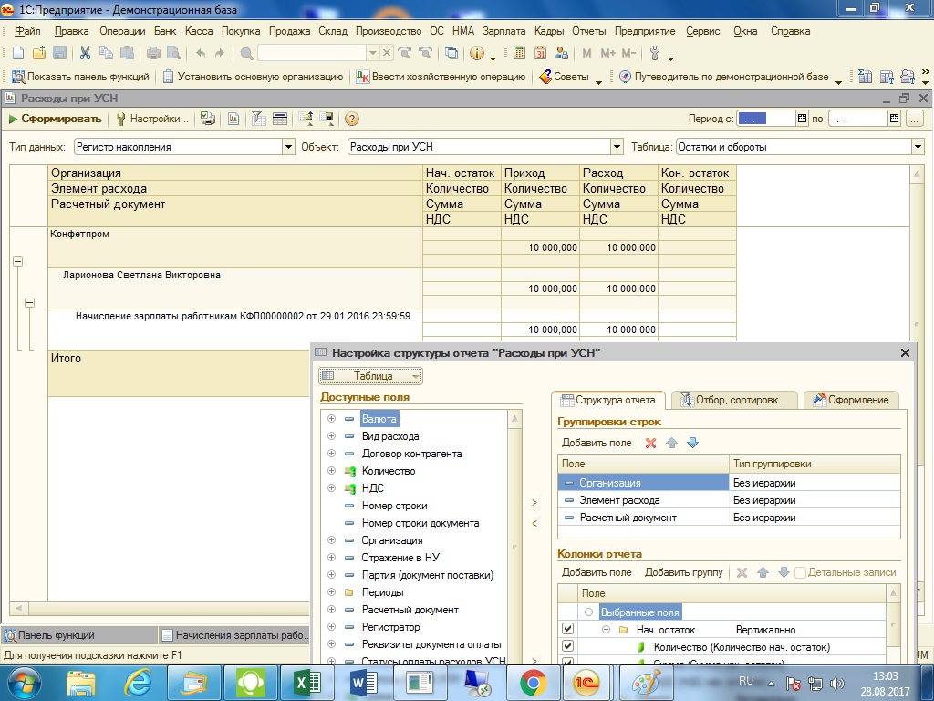Viewport: 934px width, 701px height.
Task: Click the calculator icon in the main toolbar
Action: tap(519, 53)
